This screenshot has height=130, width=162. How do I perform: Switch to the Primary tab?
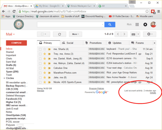49,43
